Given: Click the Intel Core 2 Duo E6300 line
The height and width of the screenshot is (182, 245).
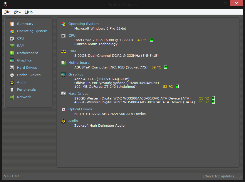Looking at the screenshot, I should click(104, 40).
